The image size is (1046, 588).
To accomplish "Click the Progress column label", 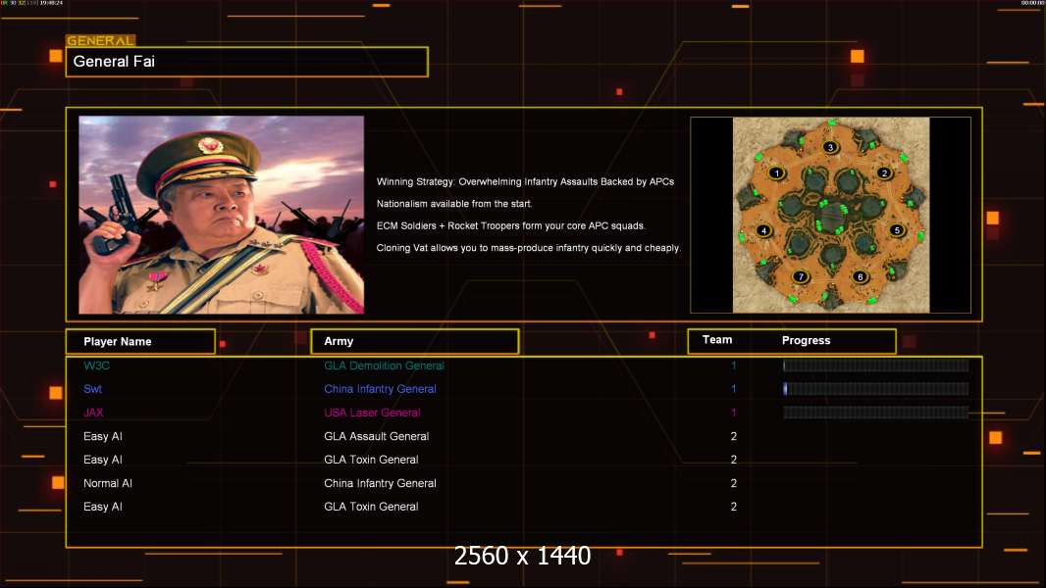I will tap(806, 340).
